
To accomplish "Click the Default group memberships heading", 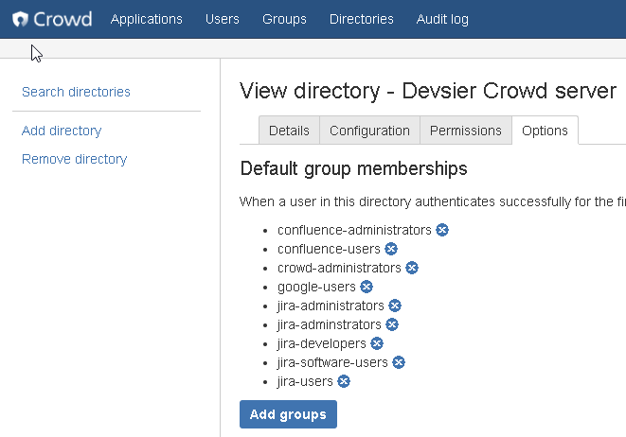I will (x=353, y=168).
